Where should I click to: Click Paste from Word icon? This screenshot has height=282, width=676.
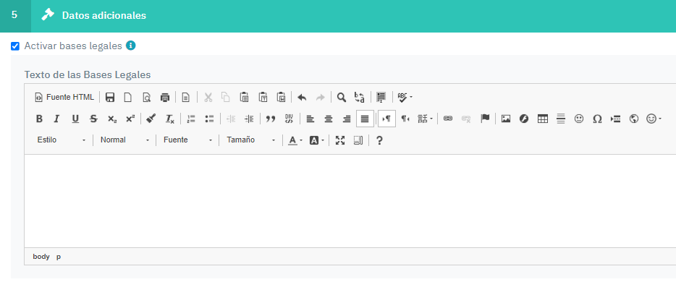click(x=281, y=98)
